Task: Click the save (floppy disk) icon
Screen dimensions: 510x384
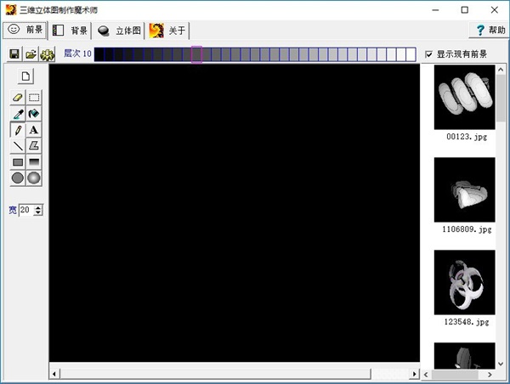Action: pyautogui.click(x=14, y=54)
